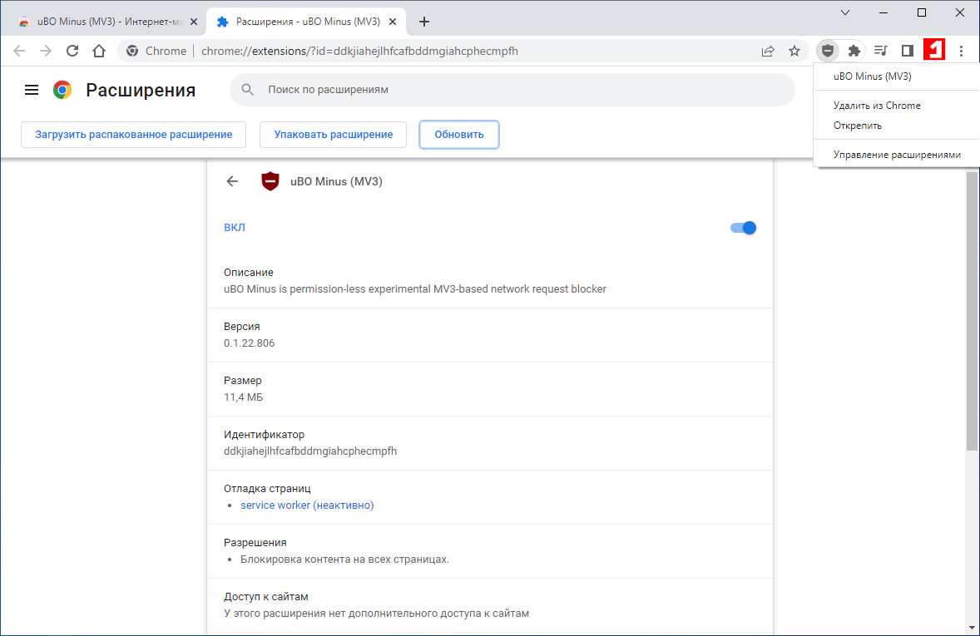Select 'Удалить из Chrome' in context menu
The width and height of the screenshot is (980, 636).
point(877,106)
